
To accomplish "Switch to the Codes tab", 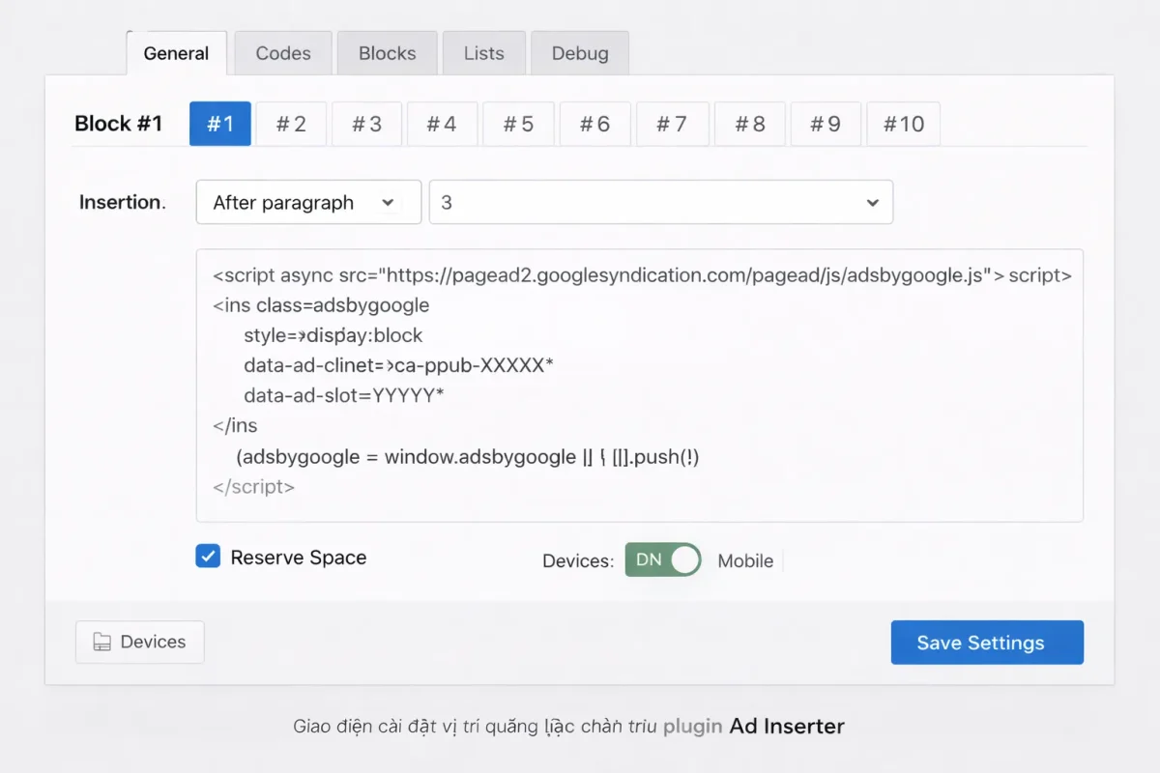I will [x=283, y=53].
